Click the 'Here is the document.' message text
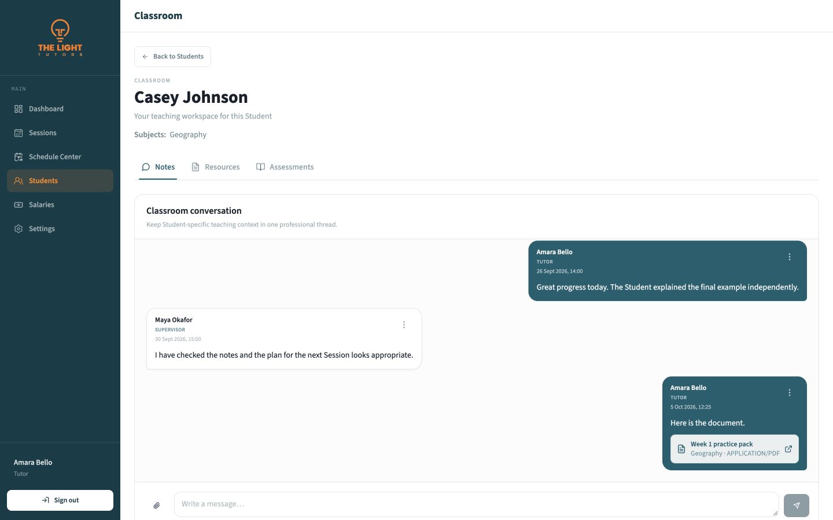 [707, 423]
